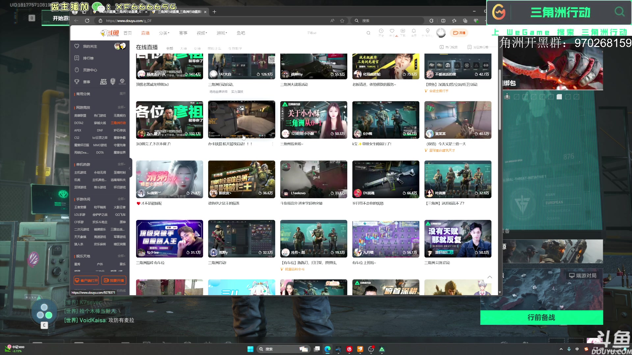Go back using browser back arrow
632x355 pixels.
click(76, 21)
